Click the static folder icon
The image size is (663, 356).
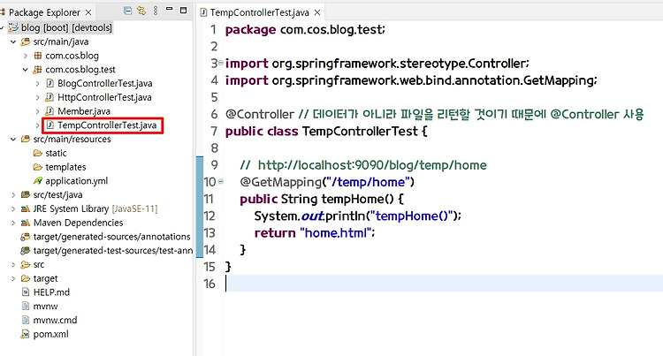click(38, 153)
